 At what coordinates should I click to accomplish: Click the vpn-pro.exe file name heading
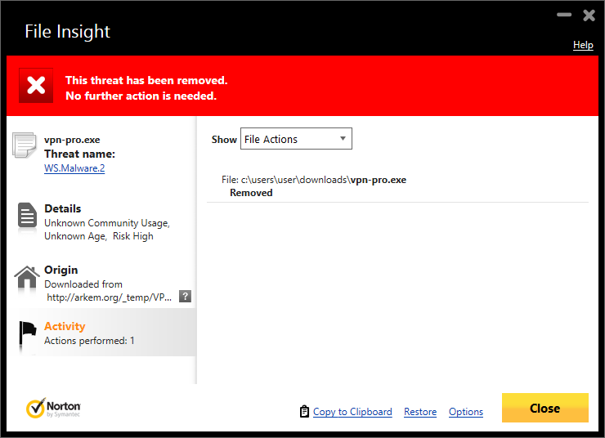coord(72,140)
